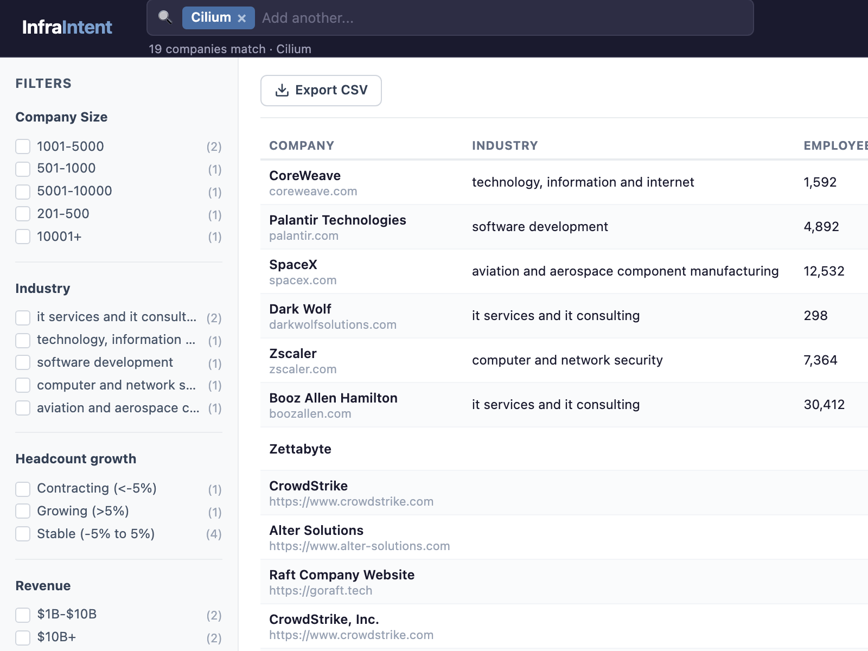Check the 1001-5000 company size filter
The image size is (868, 651).
(22, 146)
